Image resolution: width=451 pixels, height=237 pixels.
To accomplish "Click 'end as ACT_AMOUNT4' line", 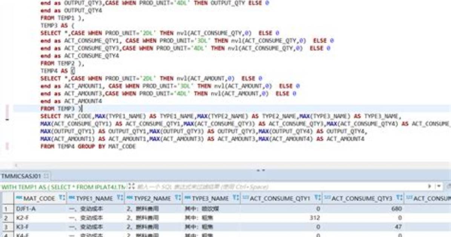I will tap(71, 101).
